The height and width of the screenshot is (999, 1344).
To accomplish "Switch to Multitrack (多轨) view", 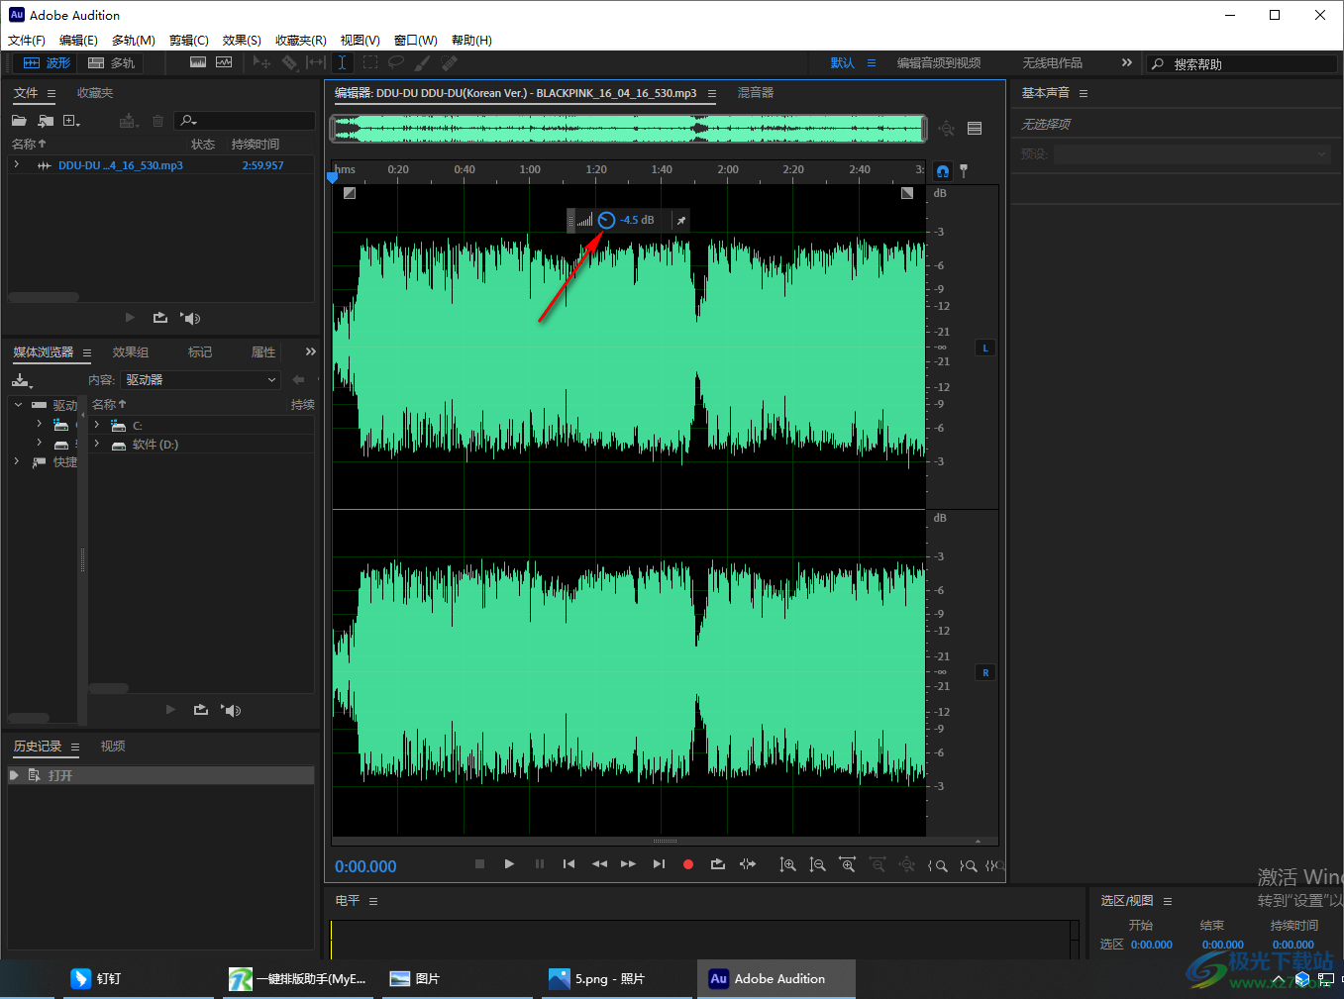I will [x=111, y=62].
